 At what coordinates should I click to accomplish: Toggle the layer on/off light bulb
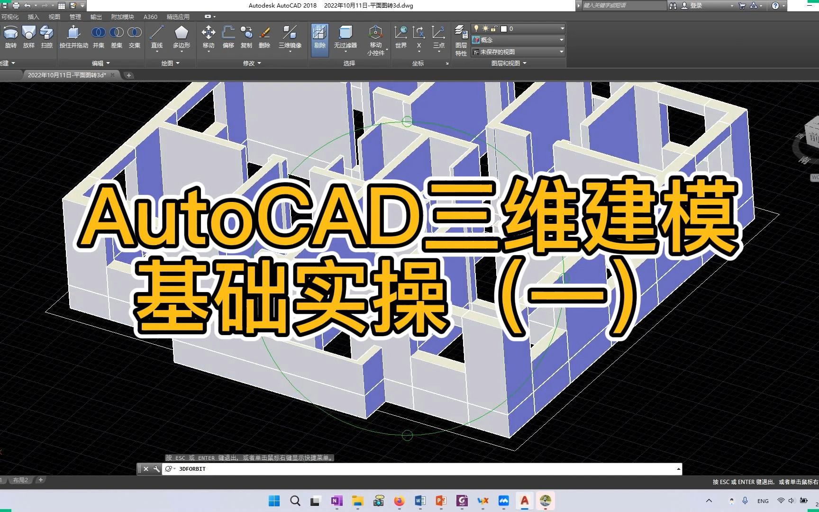pyautogui.click(x=477, y=28)
